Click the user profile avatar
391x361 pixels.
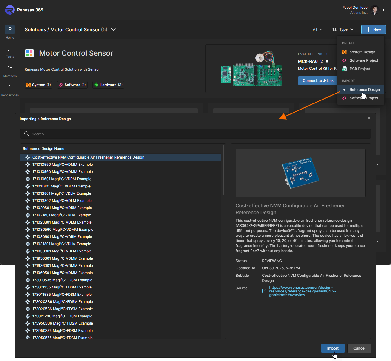(x=375, y=10)
